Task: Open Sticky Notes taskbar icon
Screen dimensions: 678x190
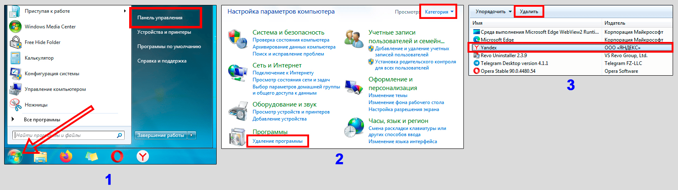Action: tap(92, 156)
